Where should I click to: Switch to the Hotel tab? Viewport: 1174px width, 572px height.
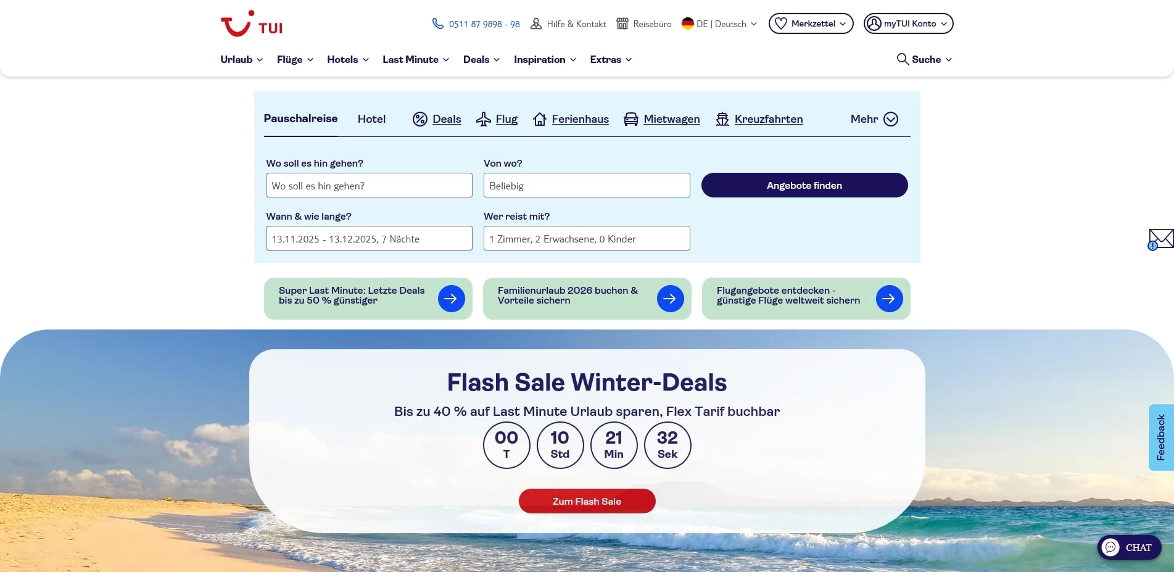coord(371,119)
